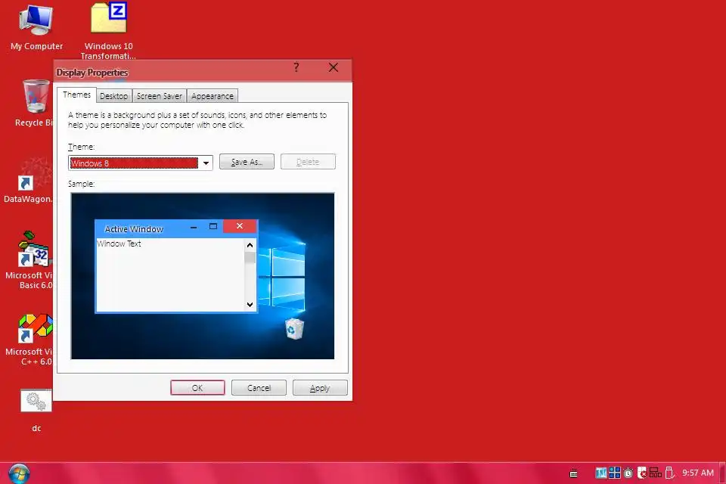Click the sample window's red close button
Image resolution: width=726 pixels, height=484 pixels.
[x=240, y=226]
